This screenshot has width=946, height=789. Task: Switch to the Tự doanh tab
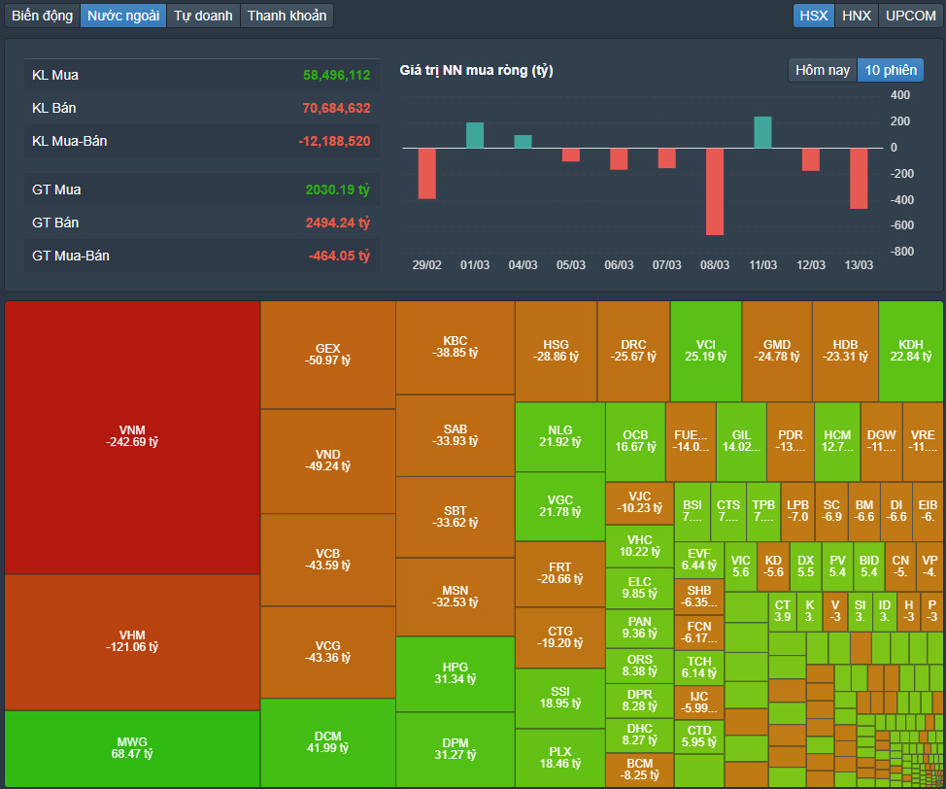[x=203, y=16]
